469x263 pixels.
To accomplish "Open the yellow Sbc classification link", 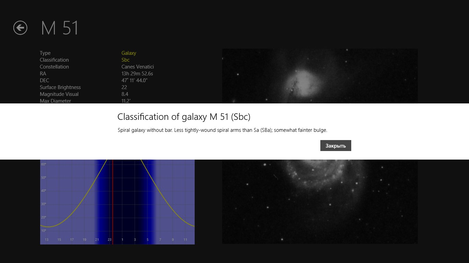I will click(125, 60).
